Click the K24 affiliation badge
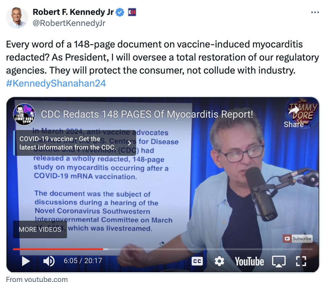 (132, 12)
